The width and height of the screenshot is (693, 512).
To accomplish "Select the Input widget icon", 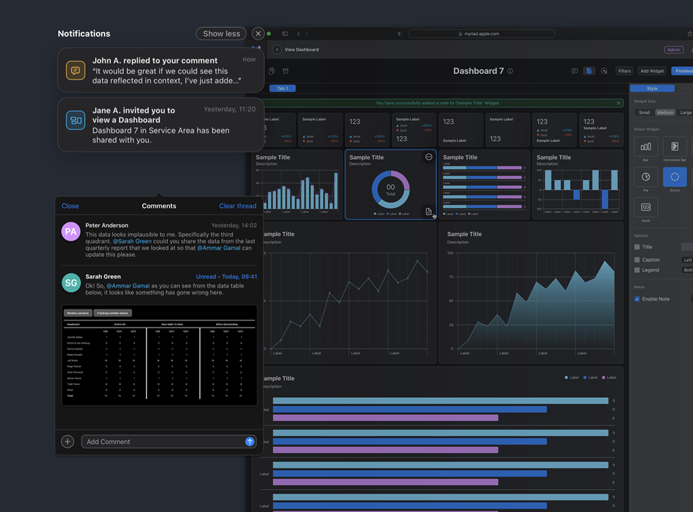I will coord(646,207).
